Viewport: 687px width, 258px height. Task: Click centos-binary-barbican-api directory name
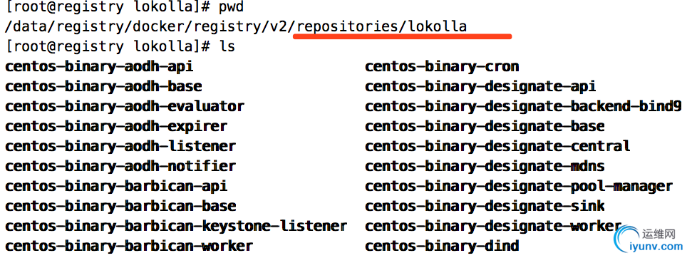pyautogui.click(x=116, y=186)
